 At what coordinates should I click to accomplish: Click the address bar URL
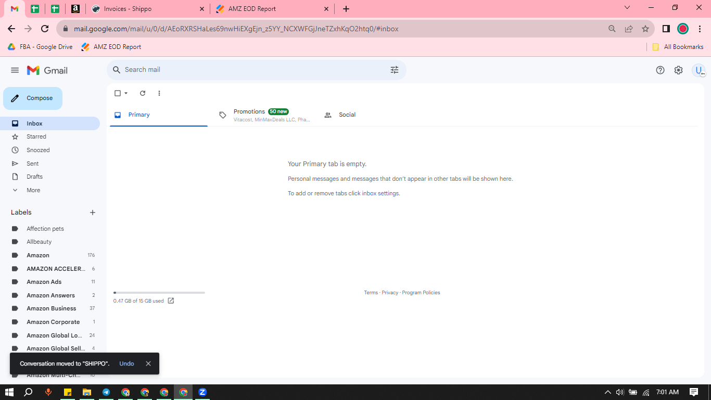236,29
